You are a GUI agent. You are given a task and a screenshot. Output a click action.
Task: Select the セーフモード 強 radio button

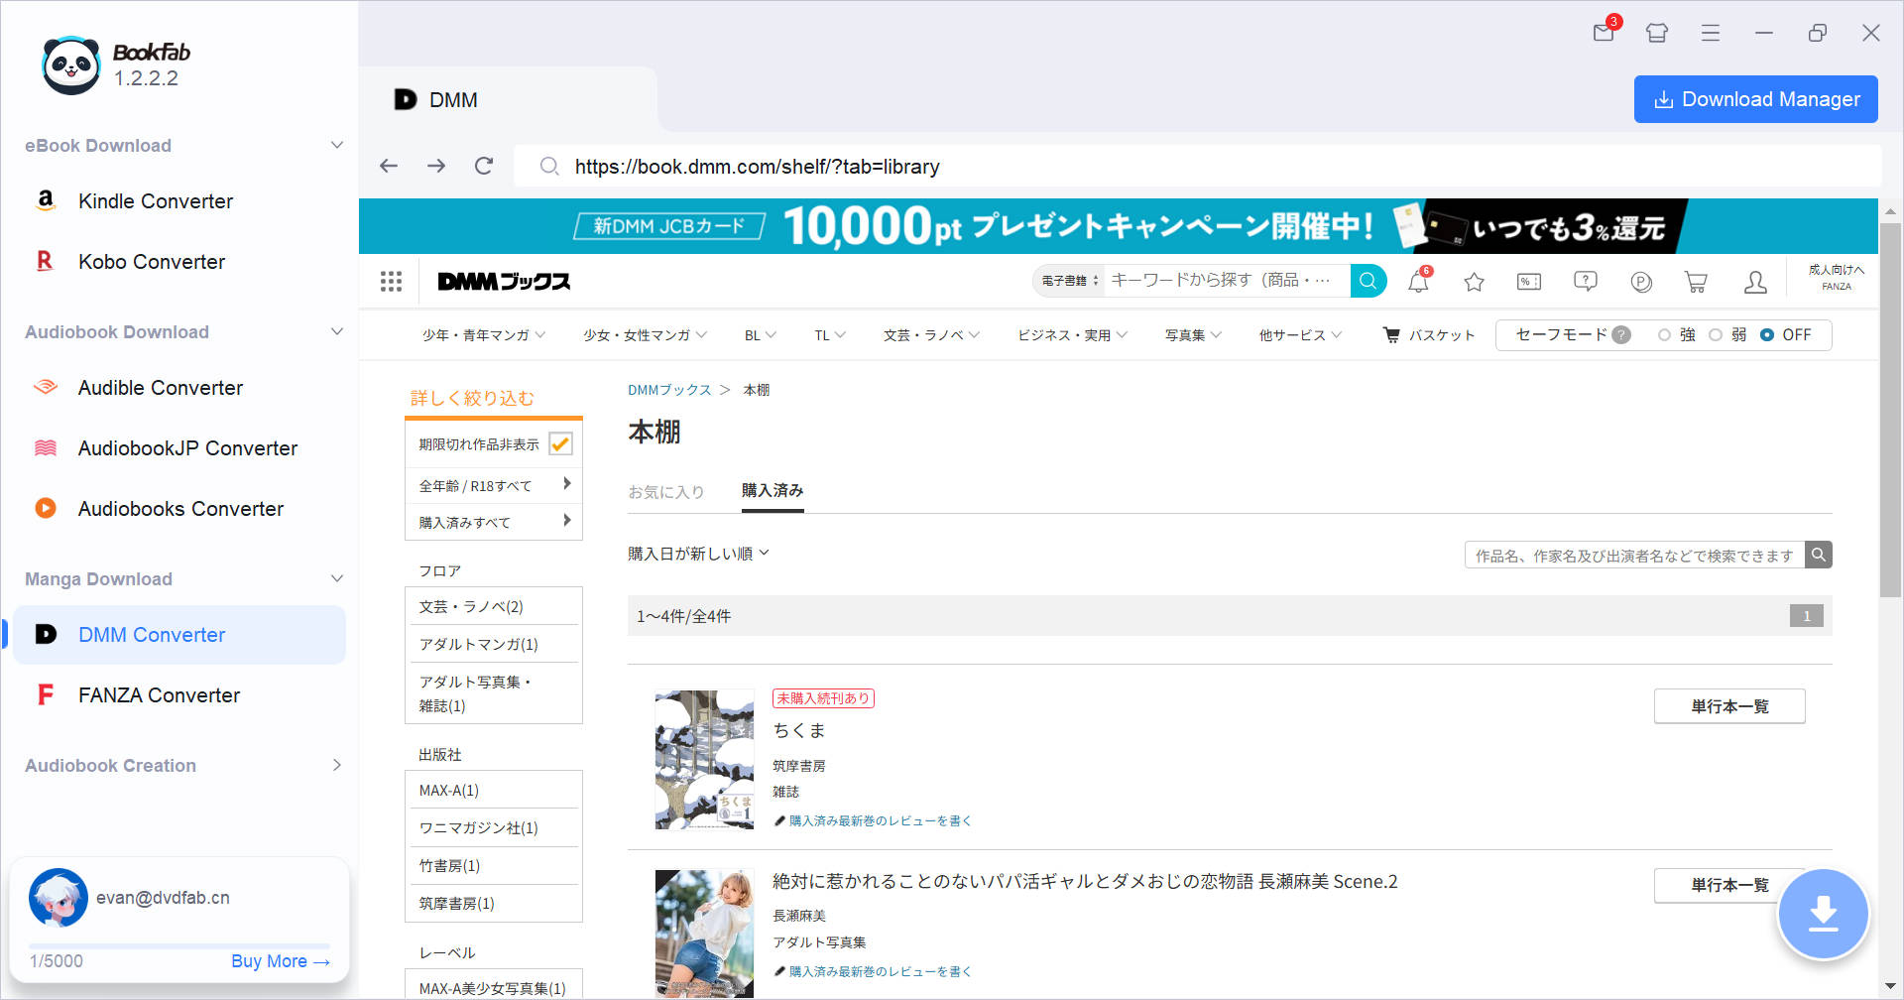pyautogui.click(x=1665, y=335)
